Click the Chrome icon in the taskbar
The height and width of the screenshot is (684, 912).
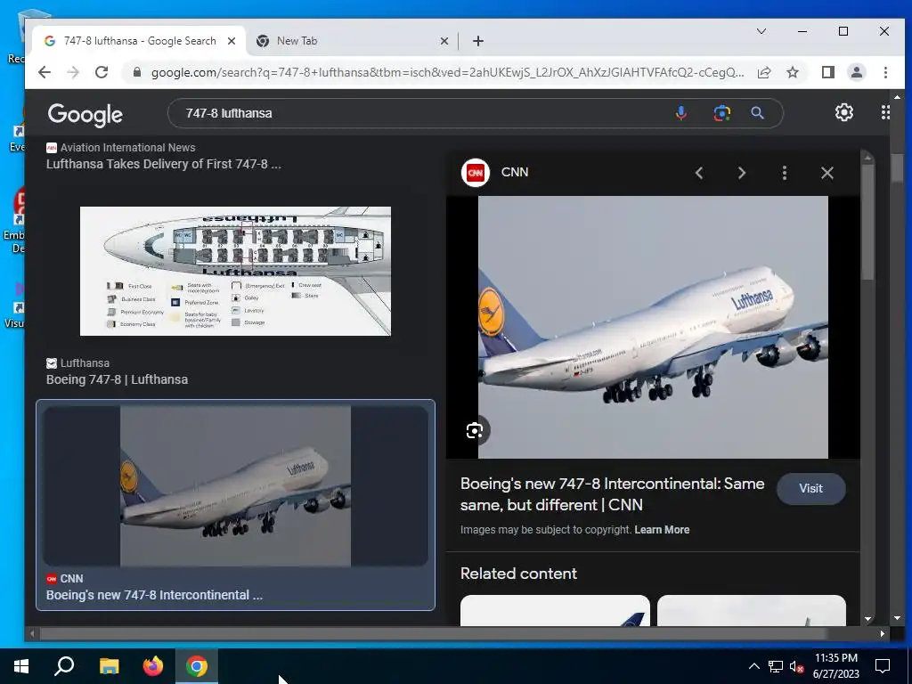[x=197, y=666]
